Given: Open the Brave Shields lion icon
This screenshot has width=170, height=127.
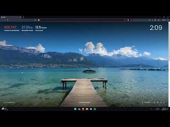Looking at the screenshot, I should (128, 20).
